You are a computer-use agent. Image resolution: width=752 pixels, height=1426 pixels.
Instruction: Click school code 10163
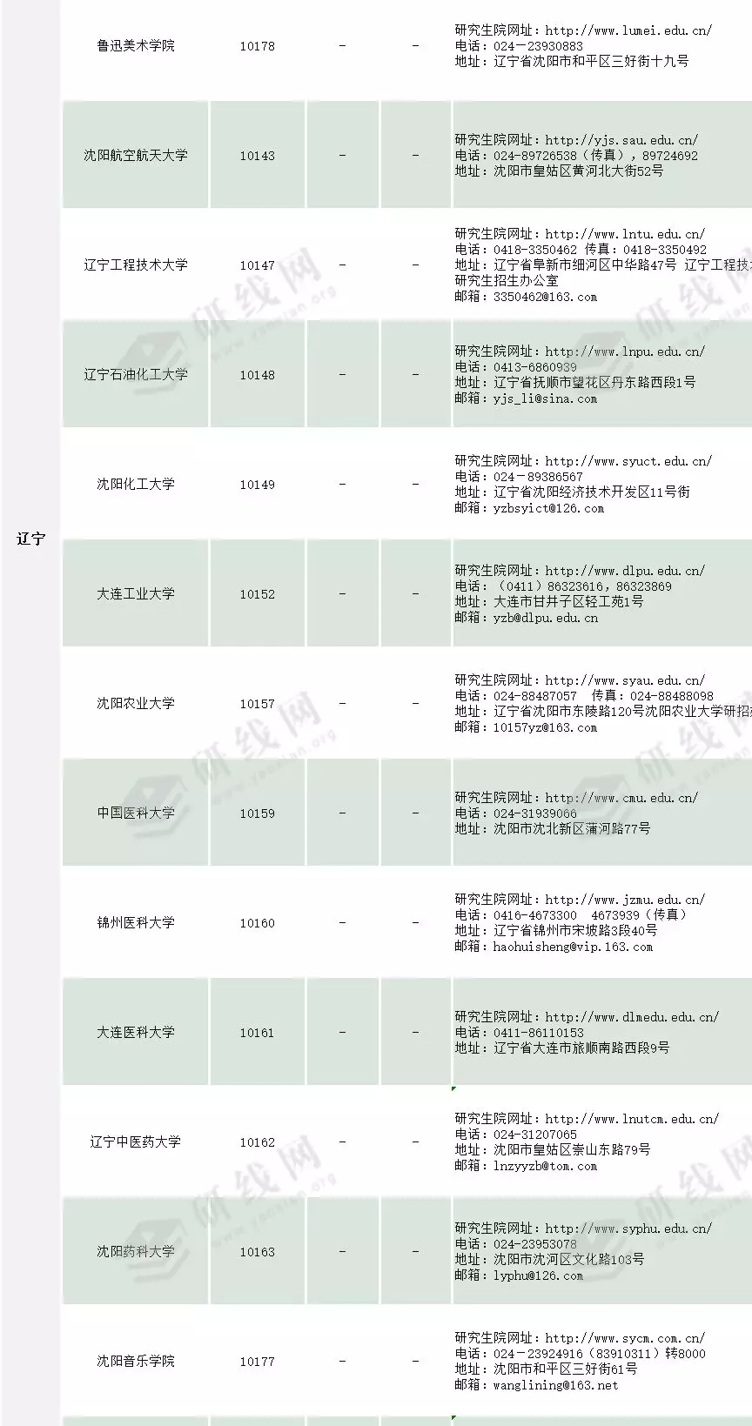[257, 1252]
